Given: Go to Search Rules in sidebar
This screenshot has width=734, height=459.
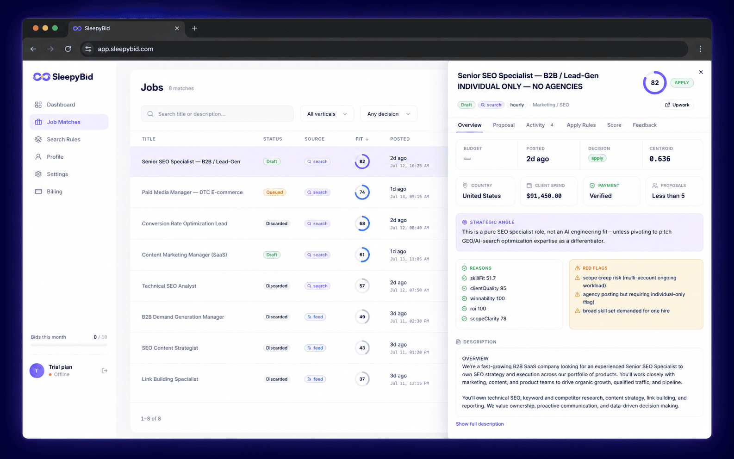Looking at the screenshot, I should click(69, 139).
